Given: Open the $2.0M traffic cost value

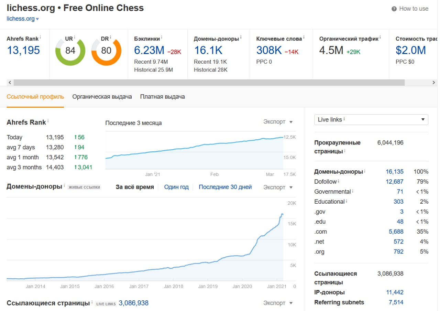Looking at the screenshot, I should tap(411, 50).
